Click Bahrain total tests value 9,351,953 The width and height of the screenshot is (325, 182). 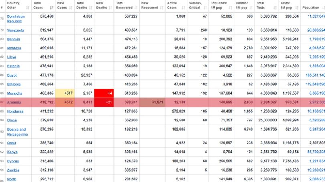click(x=268, y=39)
